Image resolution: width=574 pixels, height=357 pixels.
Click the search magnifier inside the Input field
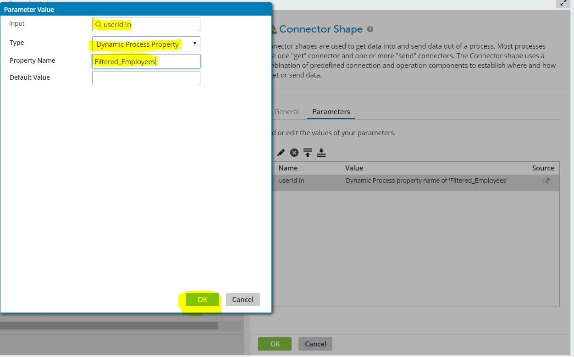point(98,24)
